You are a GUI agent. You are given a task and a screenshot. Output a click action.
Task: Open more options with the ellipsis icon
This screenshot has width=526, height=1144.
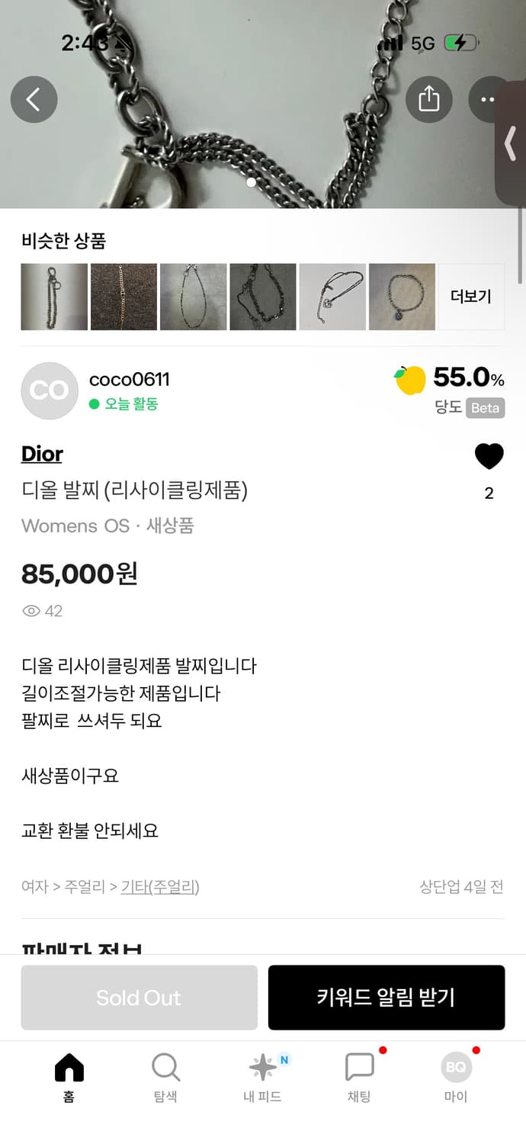(489, 100)
